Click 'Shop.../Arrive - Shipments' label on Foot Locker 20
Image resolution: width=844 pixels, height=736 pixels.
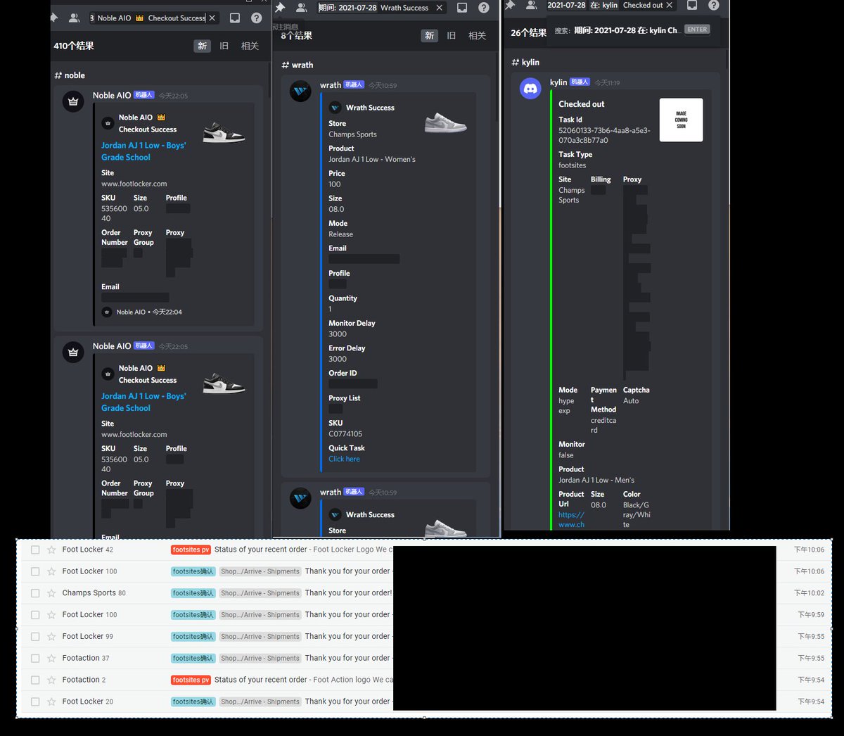[x=260, y=702]
